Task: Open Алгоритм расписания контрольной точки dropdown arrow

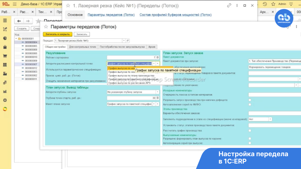Action: click(154, 63)
